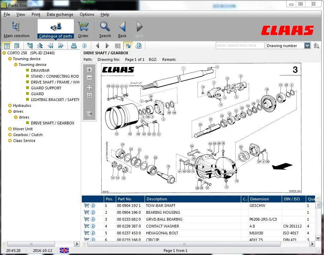Open the Catalogue of parts
This screenshot has height=255, width=324.
coord(56,29)
